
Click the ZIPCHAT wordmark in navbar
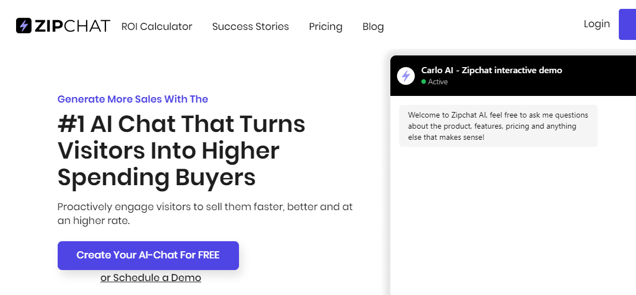tap(72, 26)
